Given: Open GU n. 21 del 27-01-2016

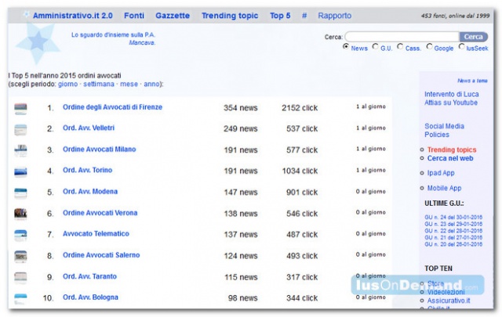Looking at the screenshot, I should click(x=453, y=237).
